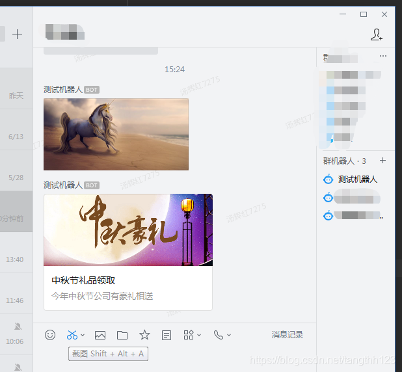Open the 中秋豪礼 card banner image
Screen dimensions: 402x372
128,230
